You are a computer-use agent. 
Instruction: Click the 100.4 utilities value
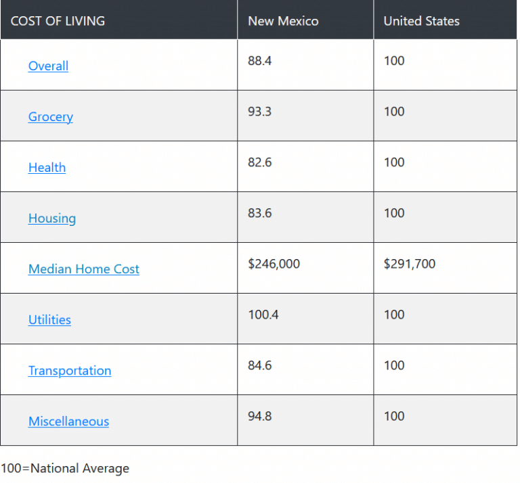(263, 315)
